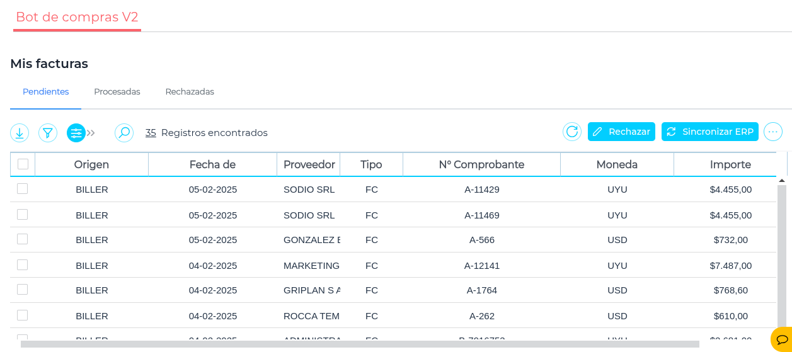This screenshot has width=792, height=352.
Task: Check the row for comprobante A-262
Action: coord(23,315)
